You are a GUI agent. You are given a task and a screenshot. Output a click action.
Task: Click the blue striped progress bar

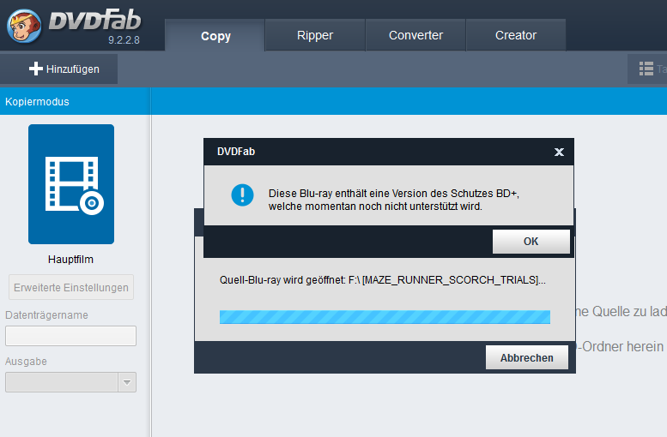(385, 317)
